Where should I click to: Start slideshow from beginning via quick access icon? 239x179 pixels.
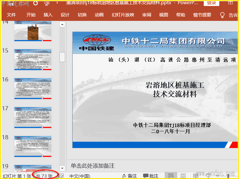[47, 3]
